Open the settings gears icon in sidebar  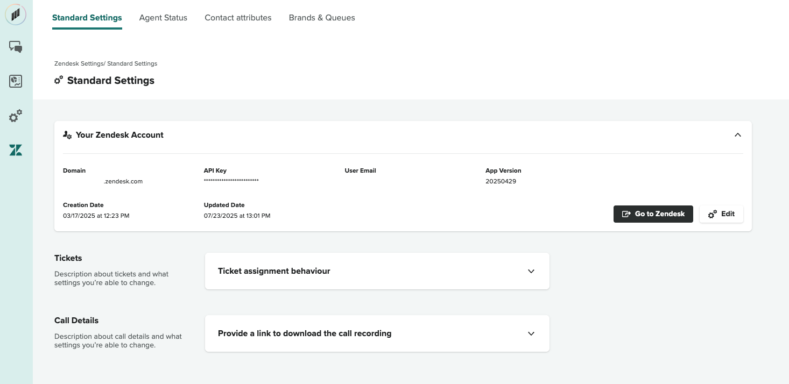coord(16,116)
